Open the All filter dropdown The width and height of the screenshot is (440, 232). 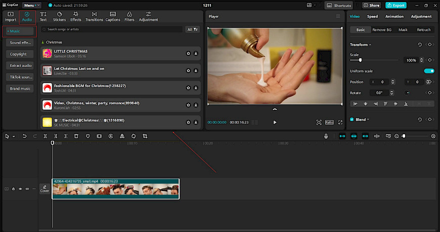click(193, 29)
